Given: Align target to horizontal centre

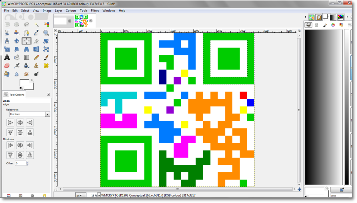Looking at the screenshot, I should point(20,122).
